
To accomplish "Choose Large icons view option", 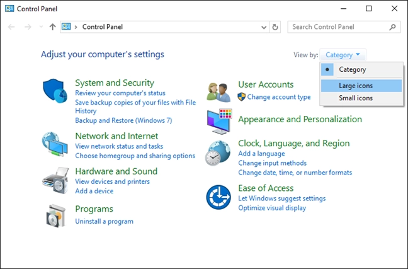I will coord(361,86).
